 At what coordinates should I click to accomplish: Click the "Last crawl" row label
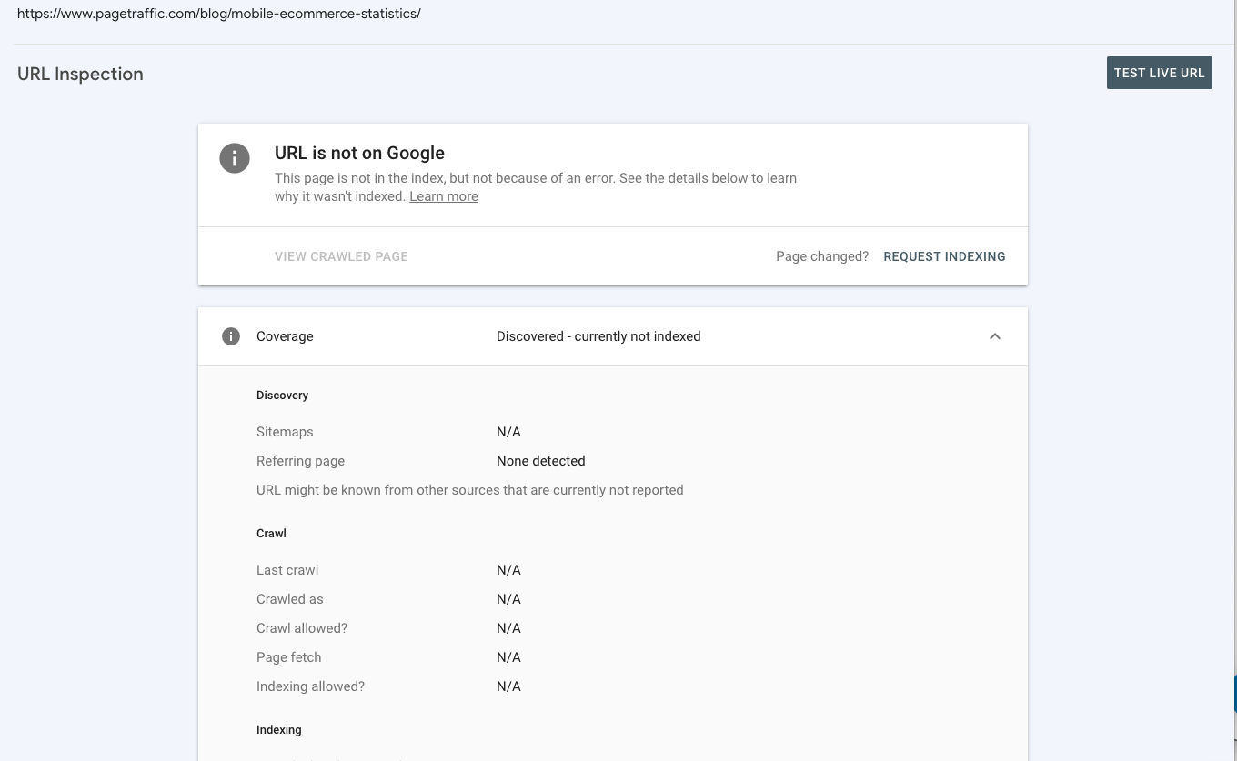click(287, 570)
